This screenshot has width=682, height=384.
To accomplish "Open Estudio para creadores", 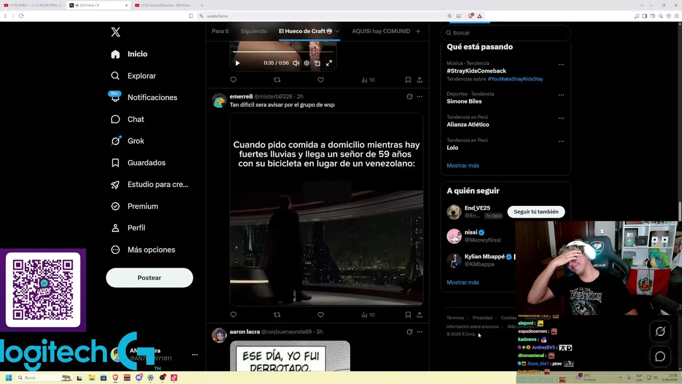I will click(150, 185).
